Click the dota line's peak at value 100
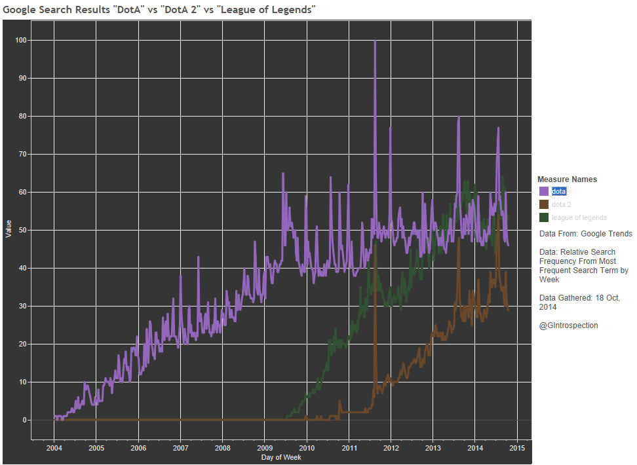 point(375,41)
